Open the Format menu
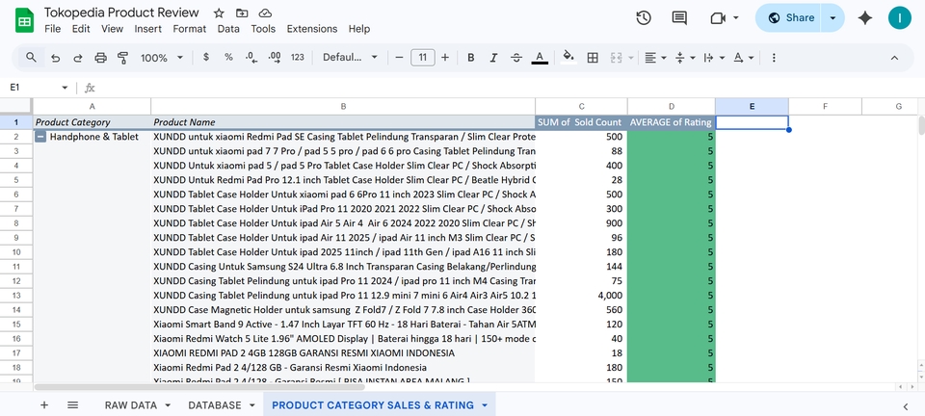925x416 pixels. tap(190, 29)
